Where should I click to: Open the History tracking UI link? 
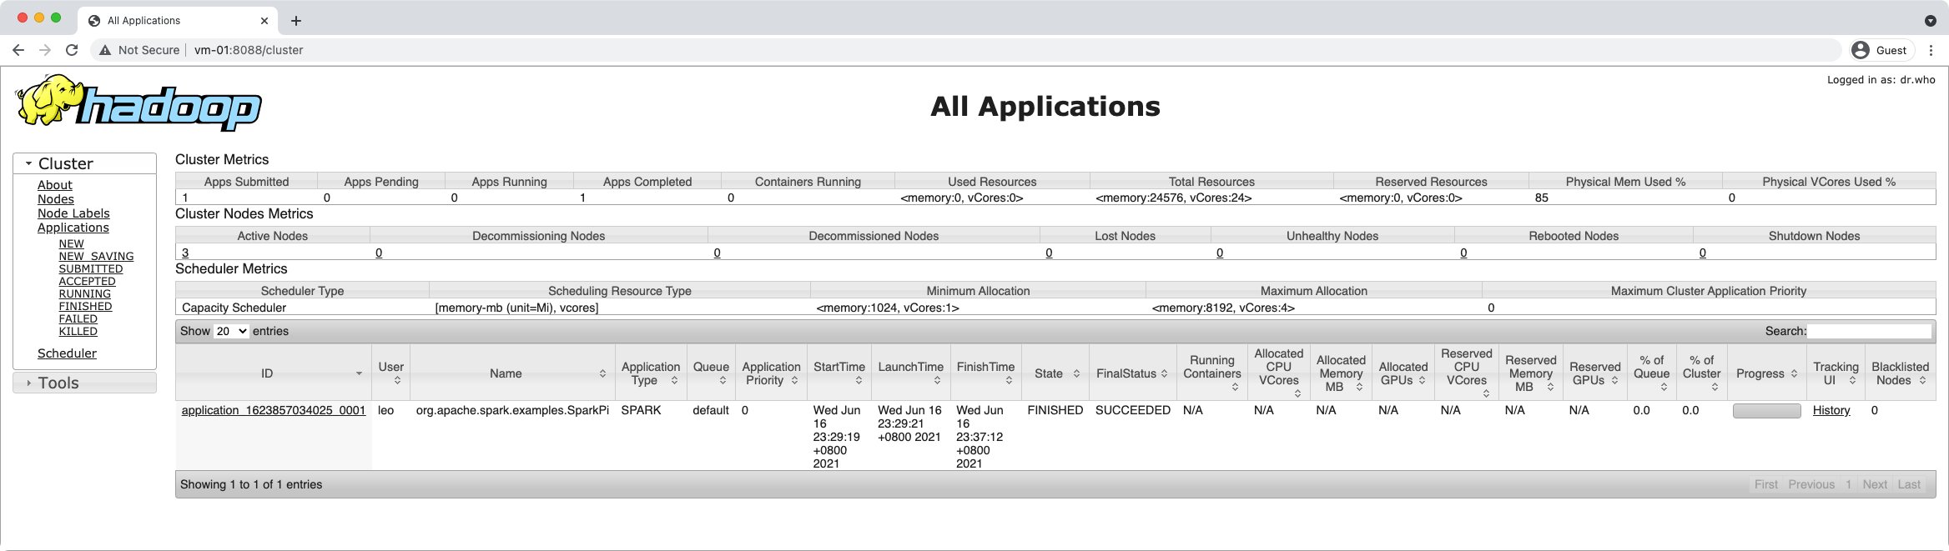coord(1831,410)
